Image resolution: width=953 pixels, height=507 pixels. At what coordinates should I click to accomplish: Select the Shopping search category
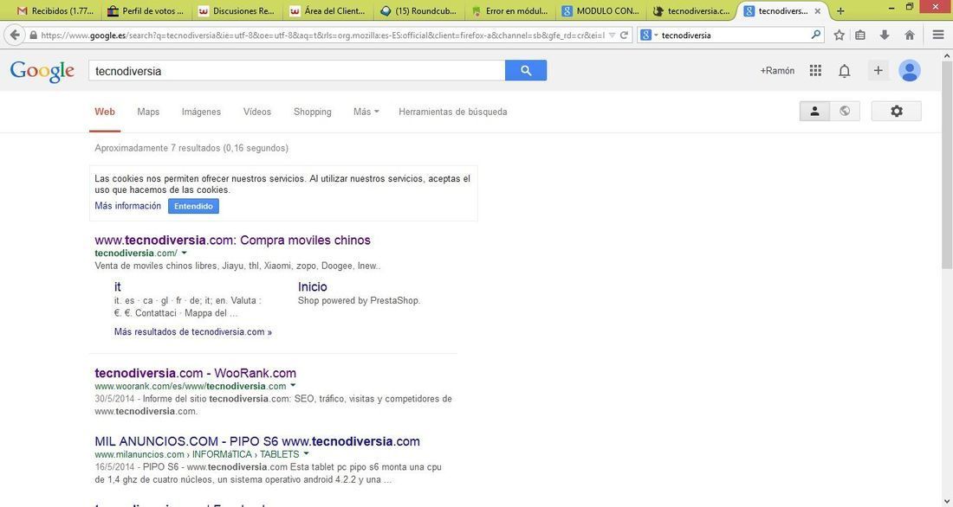(313, 112)
